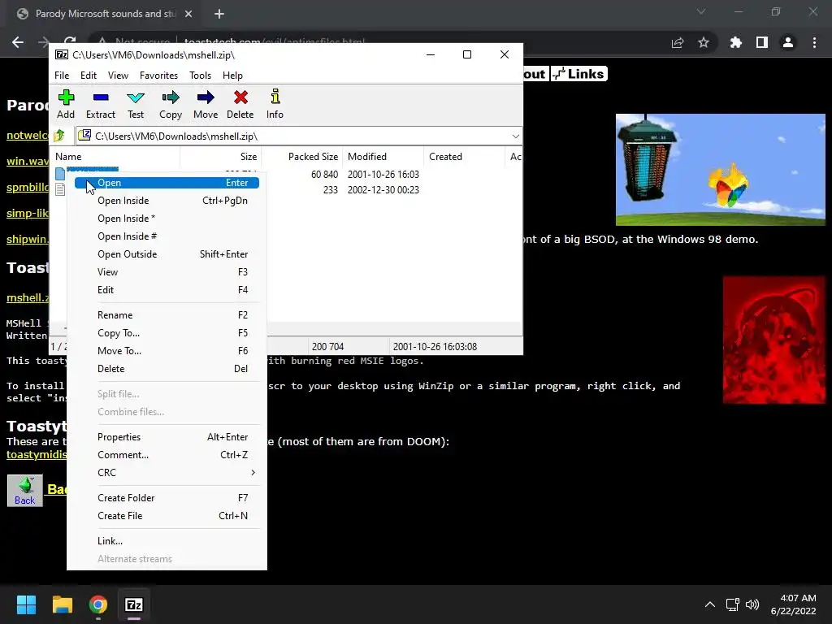Expand the 7-Zip address path dropdown
This screenshot has height=624, width=832.
point(515,136)
